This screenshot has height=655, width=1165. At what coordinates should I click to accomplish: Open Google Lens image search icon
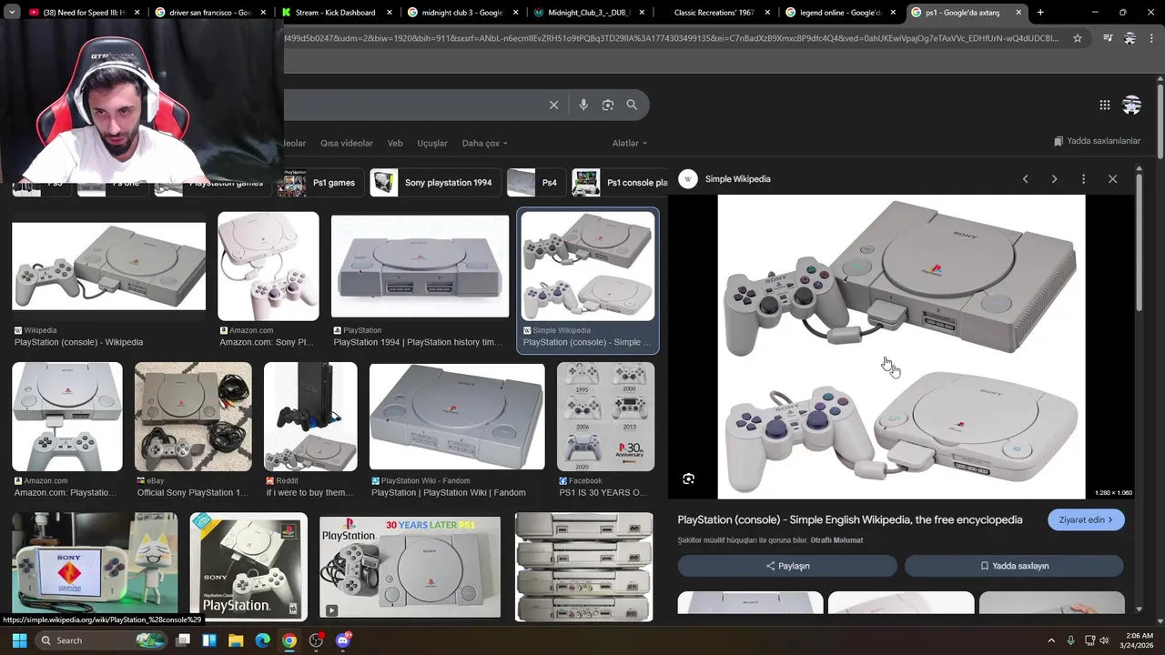point(608,105)
